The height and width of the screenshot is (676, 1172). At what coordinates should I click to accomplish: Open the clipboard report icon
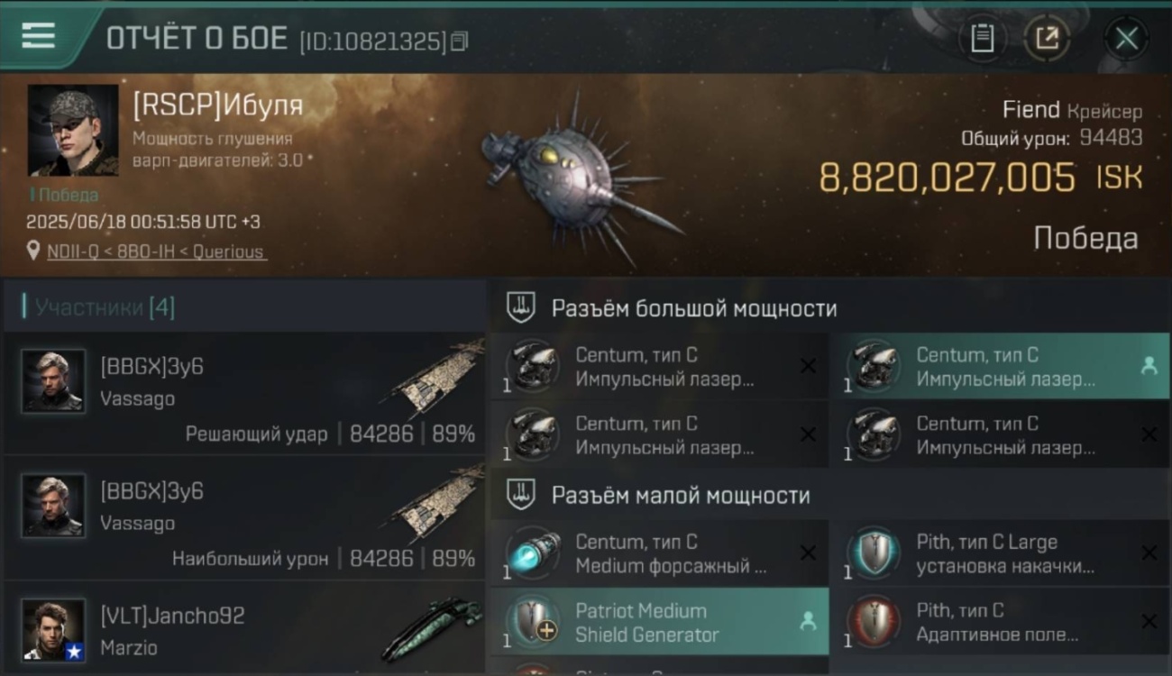coord(982,39)
